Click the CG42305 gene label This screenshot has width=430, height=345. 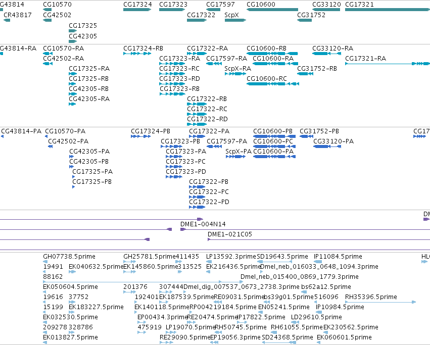pyautogui.click(x=83, y=36)
